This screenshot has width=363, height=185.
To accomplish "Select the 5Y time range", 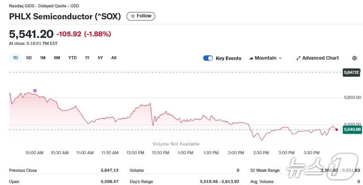I will [100, 58].
